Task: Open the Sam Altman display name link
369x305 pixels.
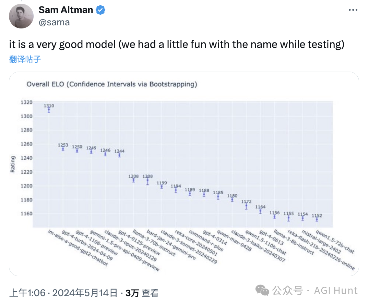Action: (x=66, y=10)
